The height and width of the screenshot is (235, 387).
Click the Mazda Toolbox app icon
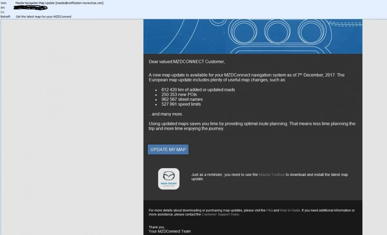tap(169, 179)
